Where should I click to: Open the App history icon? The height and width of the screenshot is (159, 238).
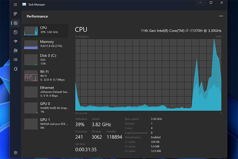(x=16, y=32)
